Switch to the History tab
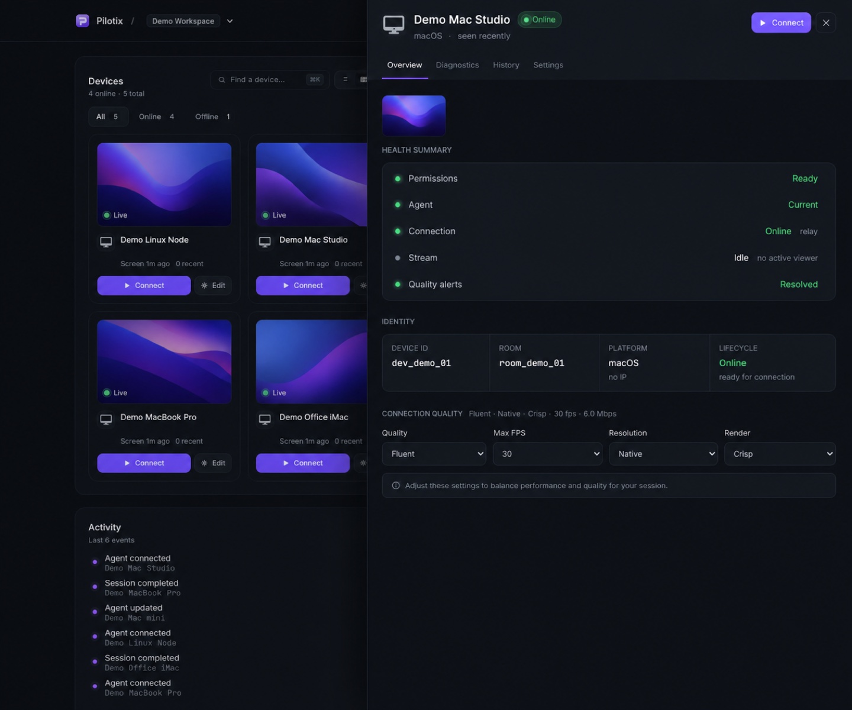The image size is (852, 710). click(506, 65)
